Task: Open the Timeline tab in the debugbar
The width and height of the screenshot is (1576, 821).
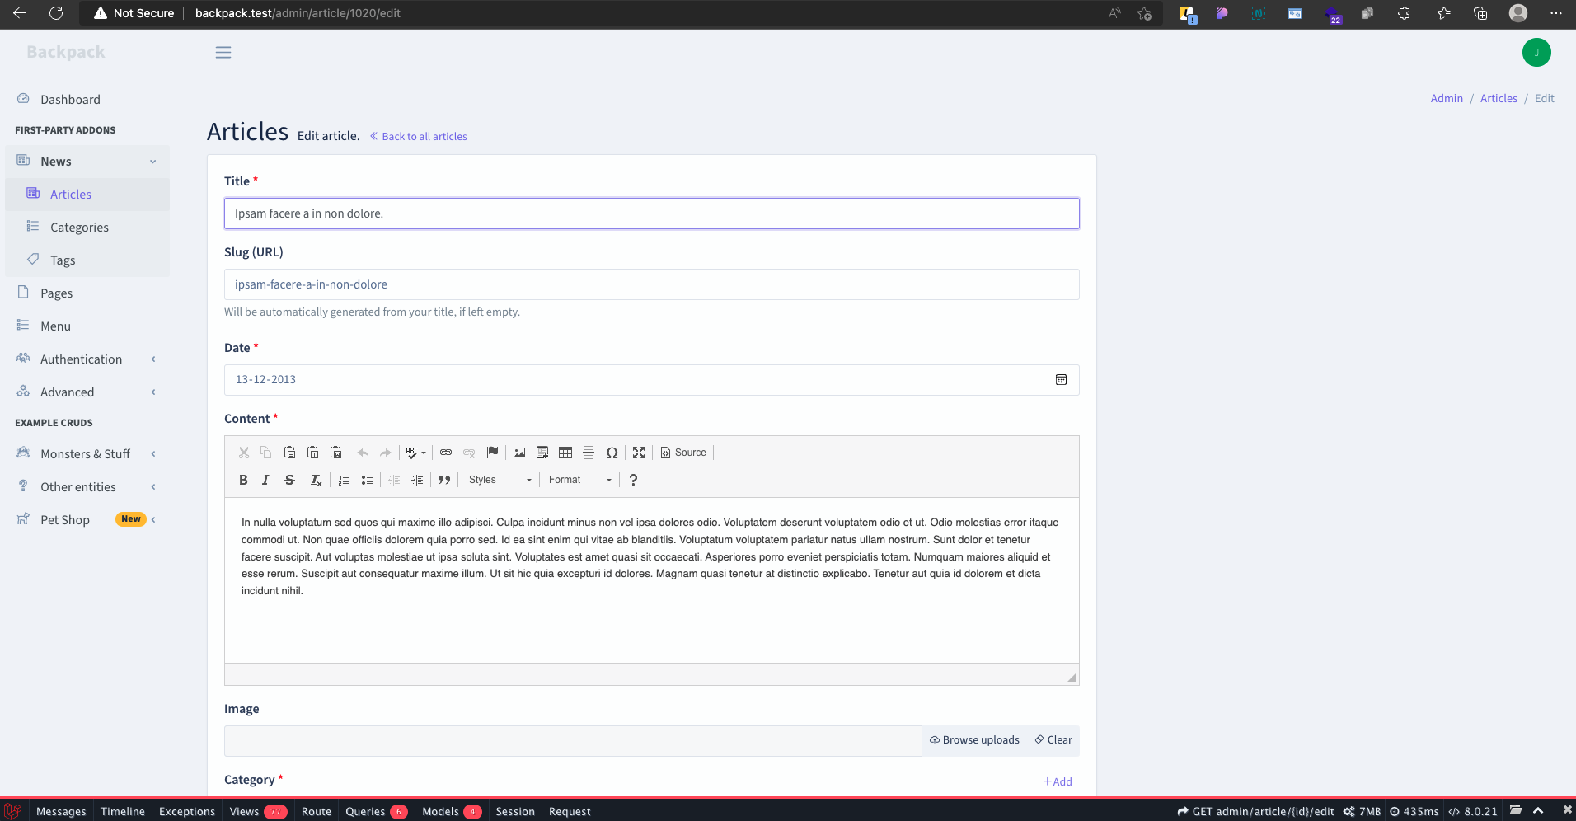Action: click(122, 811)
